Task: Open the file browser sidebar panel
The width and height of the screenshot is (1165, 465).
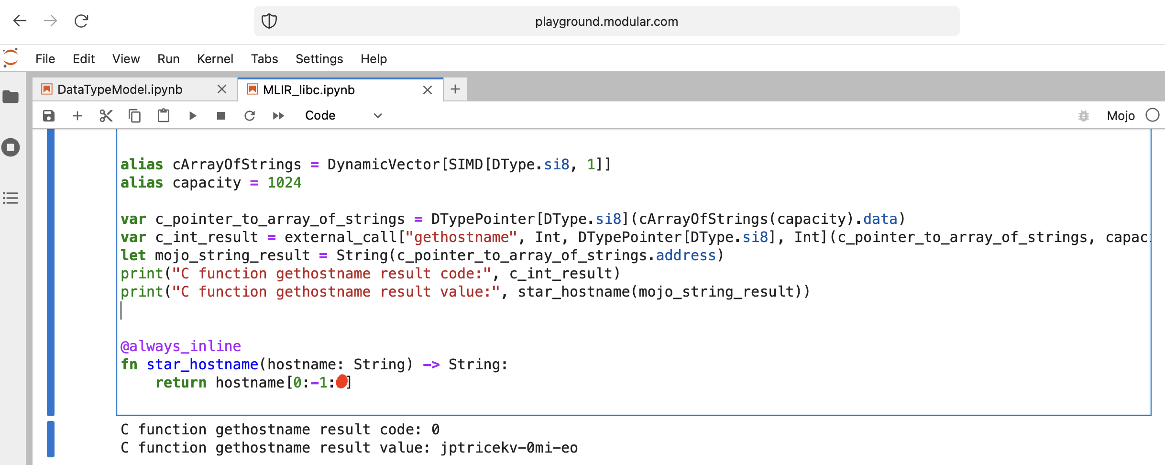Action: coord(11,97)
